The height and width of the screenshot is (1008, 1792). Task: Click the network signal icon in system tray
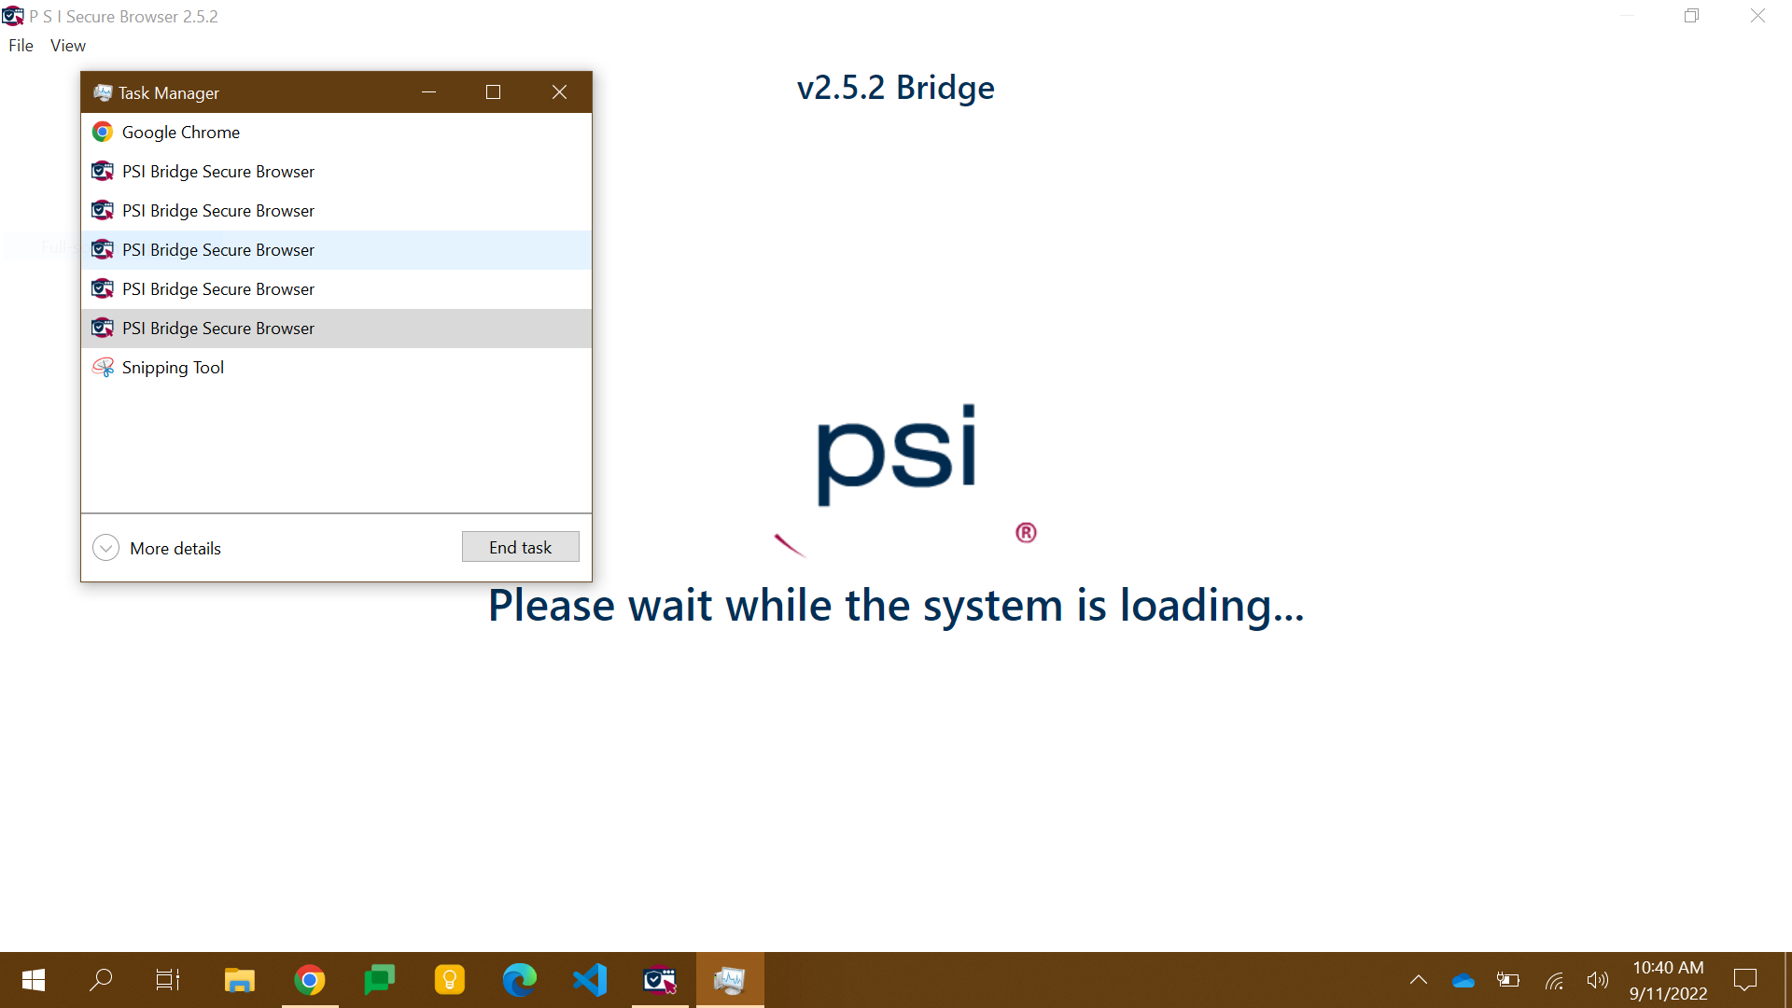click(1554, 981)
